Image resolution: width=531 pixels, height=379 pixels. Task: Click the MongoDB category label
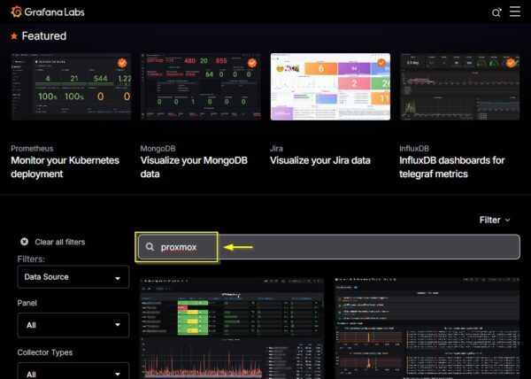pos(158,149)
